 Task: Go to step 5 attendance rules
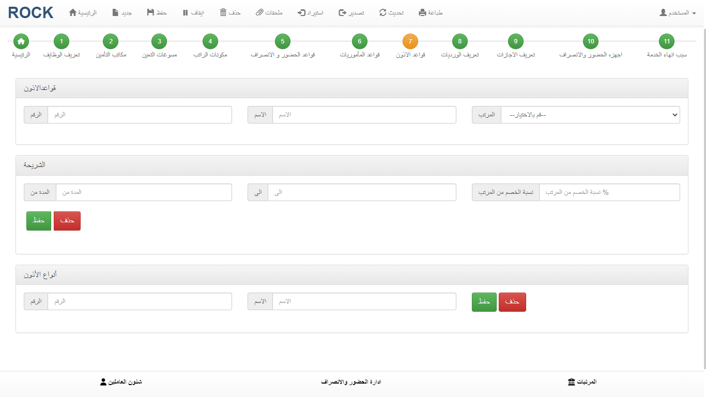283,41
